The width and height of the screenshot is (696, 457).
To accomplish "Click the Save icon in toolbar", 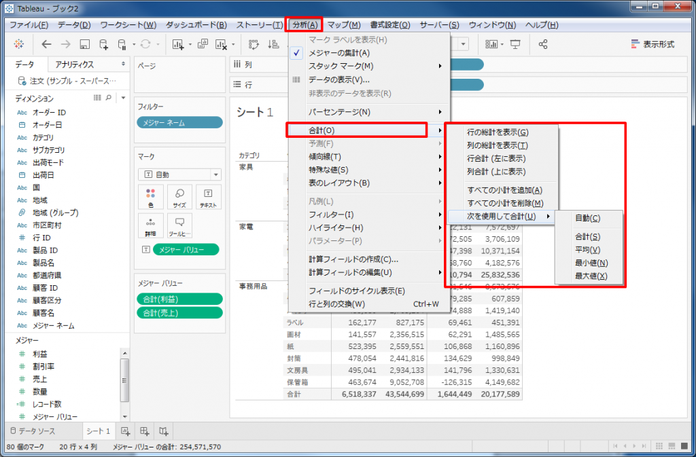I will coord(85,44).
